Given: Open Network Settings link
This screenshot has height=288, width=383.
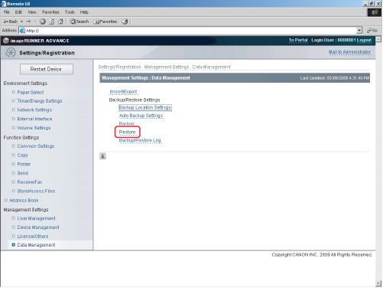Looking at the screenshot, I should [34, 110].
